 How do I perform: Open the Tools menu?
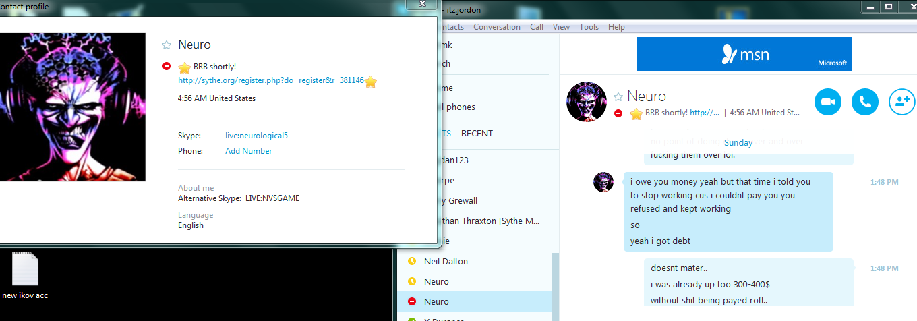(589, 27)
